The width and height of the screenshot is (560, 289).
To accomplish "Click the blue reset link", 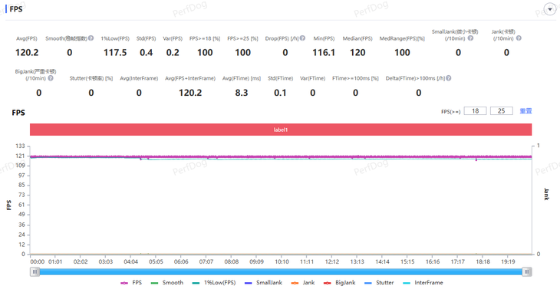I will click(x=525, y=111).
